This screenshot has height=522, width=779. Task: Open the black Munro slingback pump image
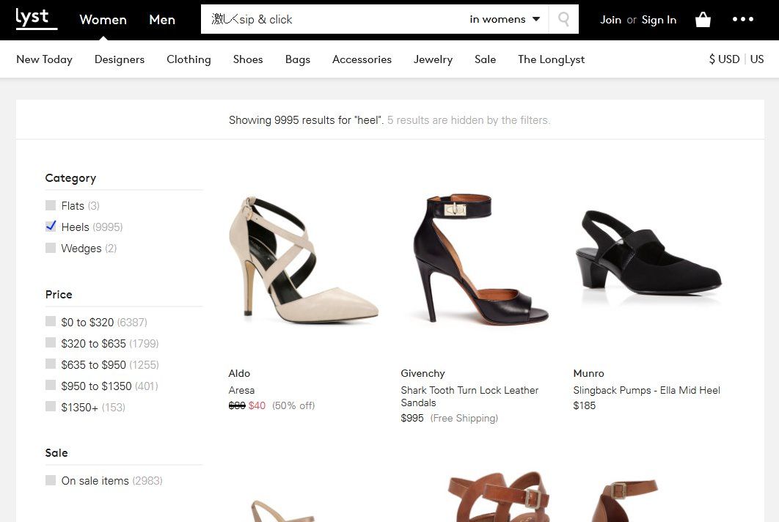(x=648, y=253)
